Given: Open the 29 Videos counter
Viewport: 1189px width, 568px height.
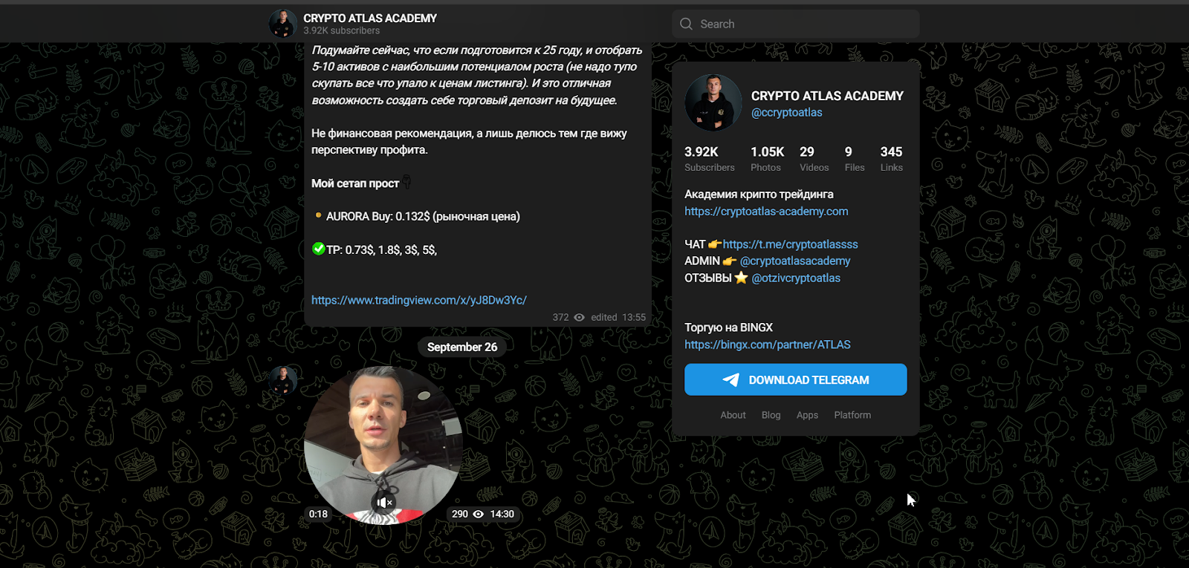Looking at the screenshot, I should tap(814, 159).
